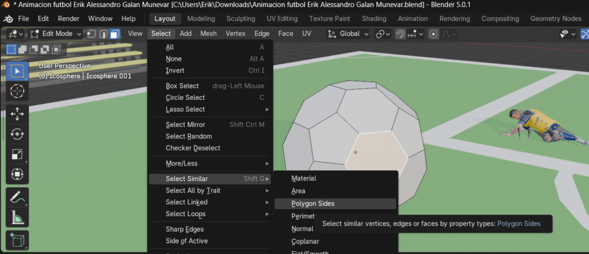
Task: Open the Window menu
Action: (100, 19)
